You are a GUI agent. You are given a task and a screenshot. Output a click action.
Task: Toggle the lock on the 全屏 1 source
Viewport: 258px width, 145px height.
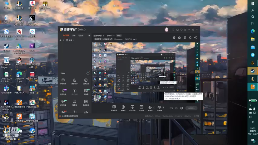pos(64,40)
